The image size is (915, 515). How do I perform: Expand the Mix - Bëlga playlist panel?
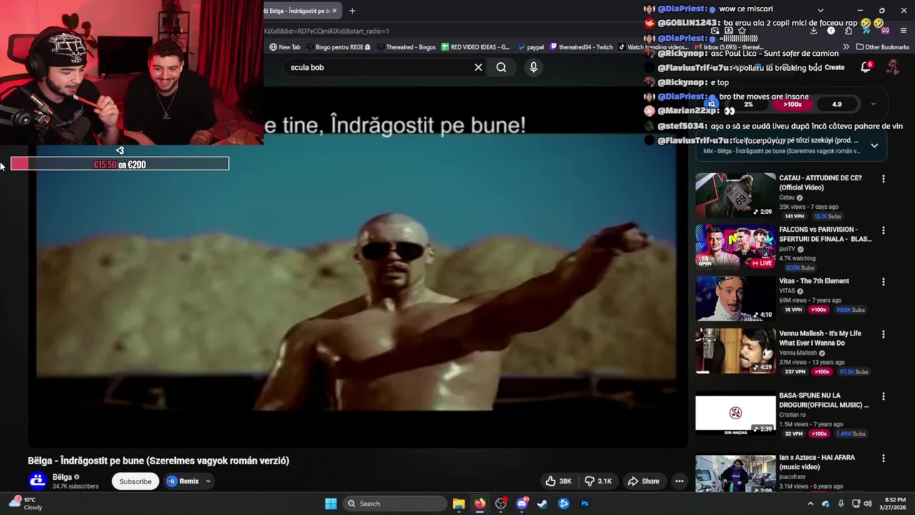coord(874,146)
